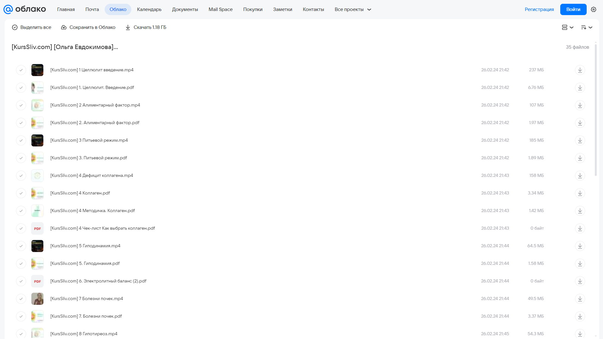Screen dimensions: 603x339
Task: Download the 7 Болезни почек.mp4 file
Action: pos(580,299)
